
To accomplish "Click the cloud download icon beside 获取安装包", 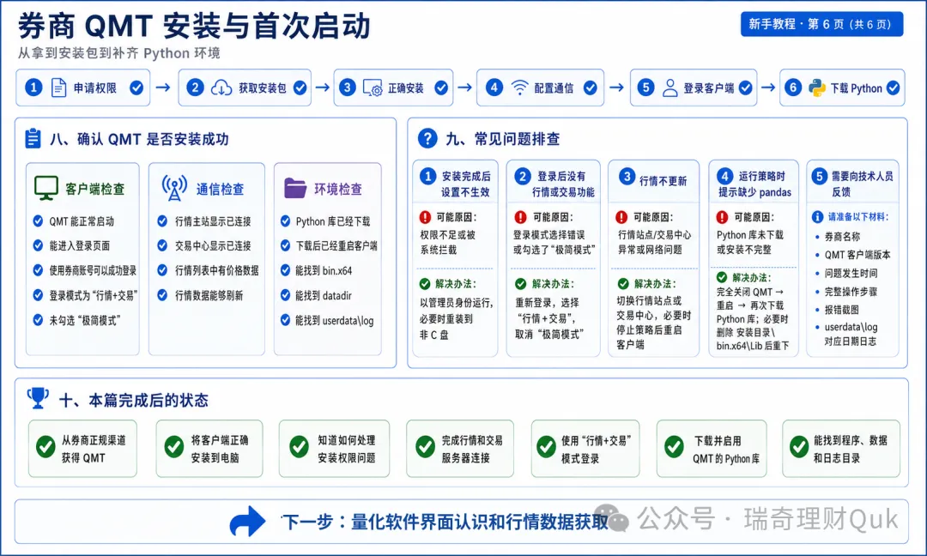I will coord(221,88).
